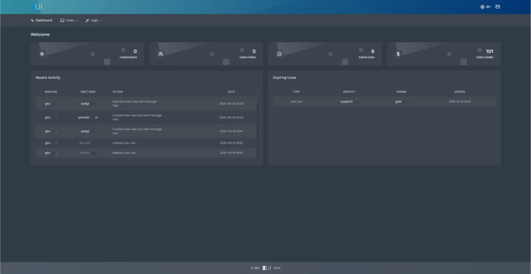Click the lightning icon on the Connections card

pyautogui.click(x=42, y=54)
